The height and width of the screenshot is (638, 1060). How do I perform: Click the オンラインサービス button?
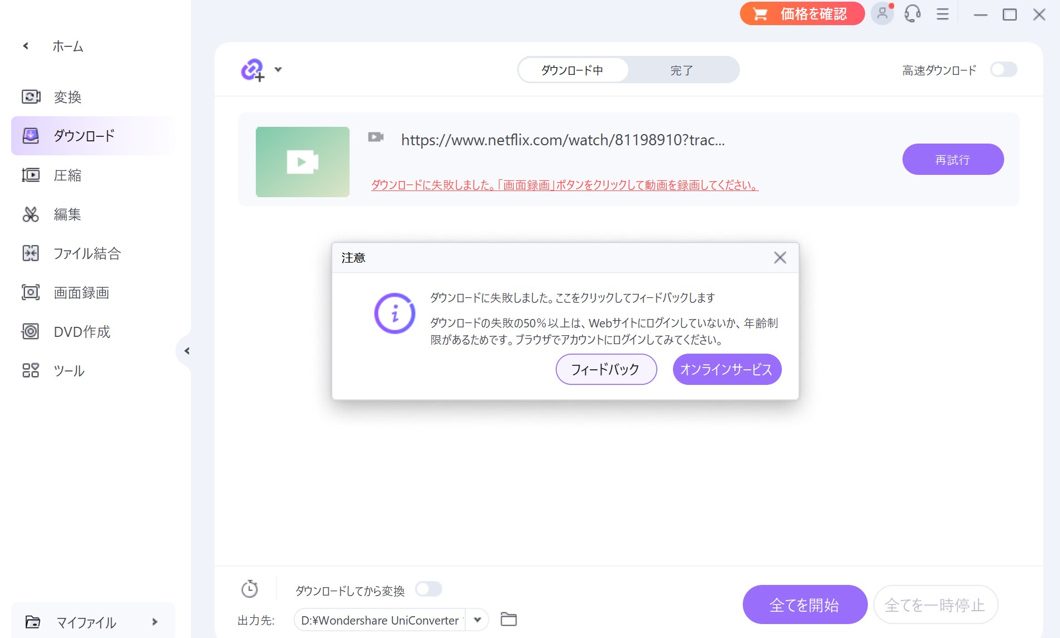(x=727, y=369)
